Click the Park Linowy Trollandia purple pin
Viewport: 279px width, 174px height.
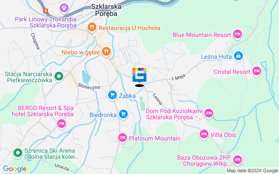[x=64, y=8]
